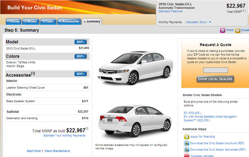Click Show monthly payments link
Screen dimensions: 249x157
pos(203,22)
